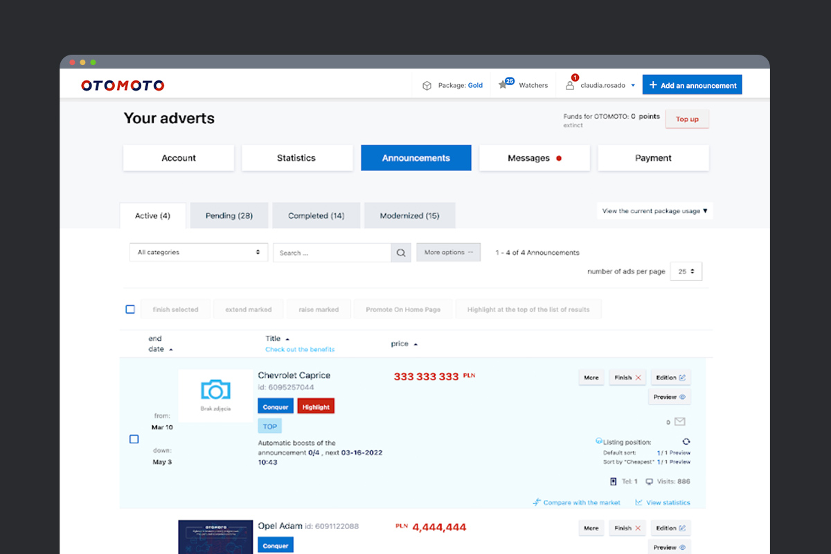Click the Highlight badge on Chevrolet Caprice

[316, 406]
